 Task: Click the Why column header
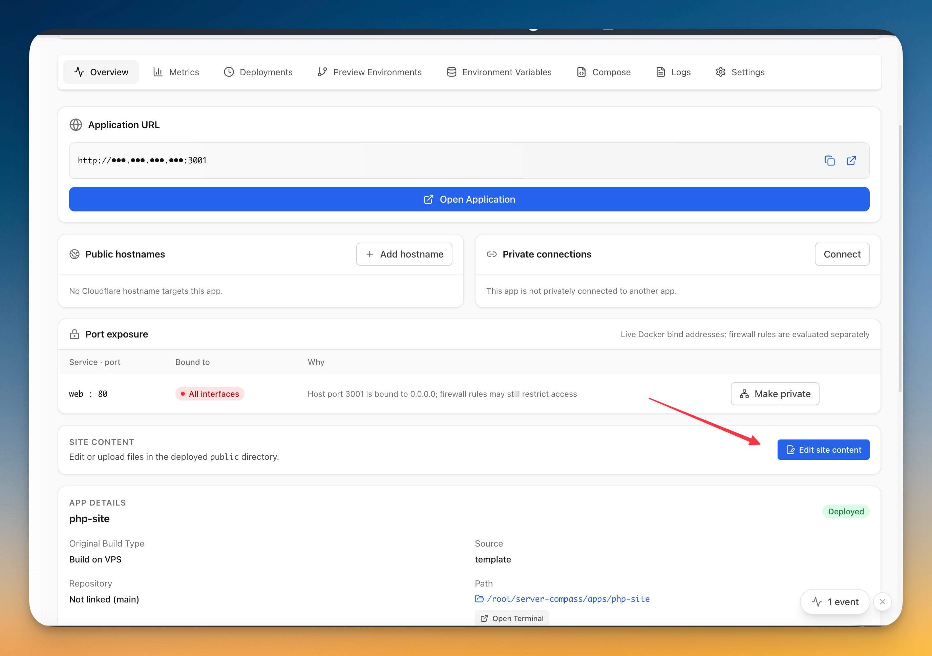coord(316,362)
